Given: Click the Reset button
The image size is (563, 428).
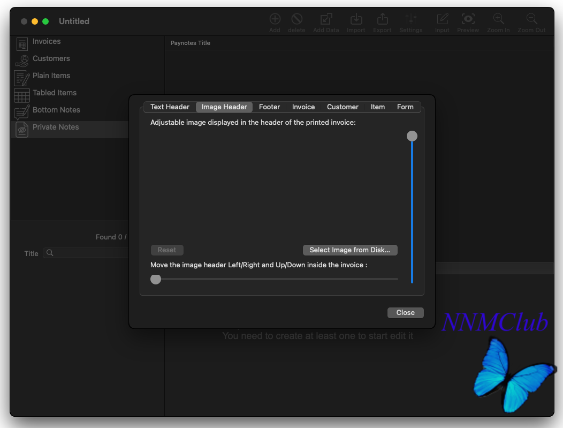Looking at the screenshot, I should coord(167,250).
